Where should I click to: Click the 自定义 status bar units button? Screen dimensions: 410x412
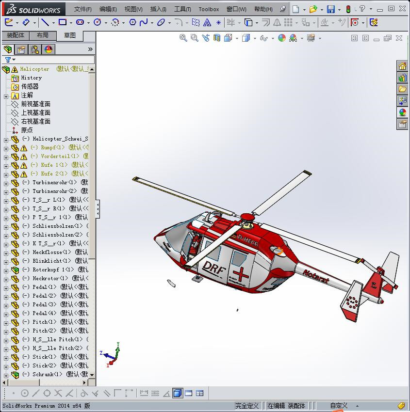point(339,406)
